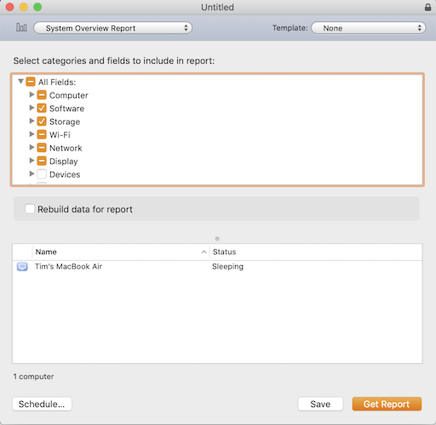Click the All Fields: label
This screenshot has width=436, height=425.
pos(57,82)
